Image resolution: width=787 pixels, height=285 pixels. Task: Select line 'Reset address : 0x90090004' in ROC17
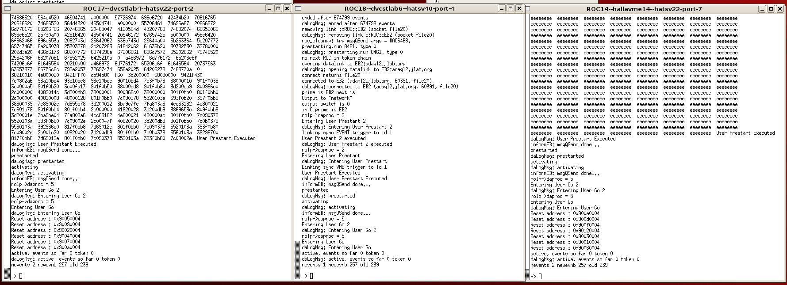point(46,224)
